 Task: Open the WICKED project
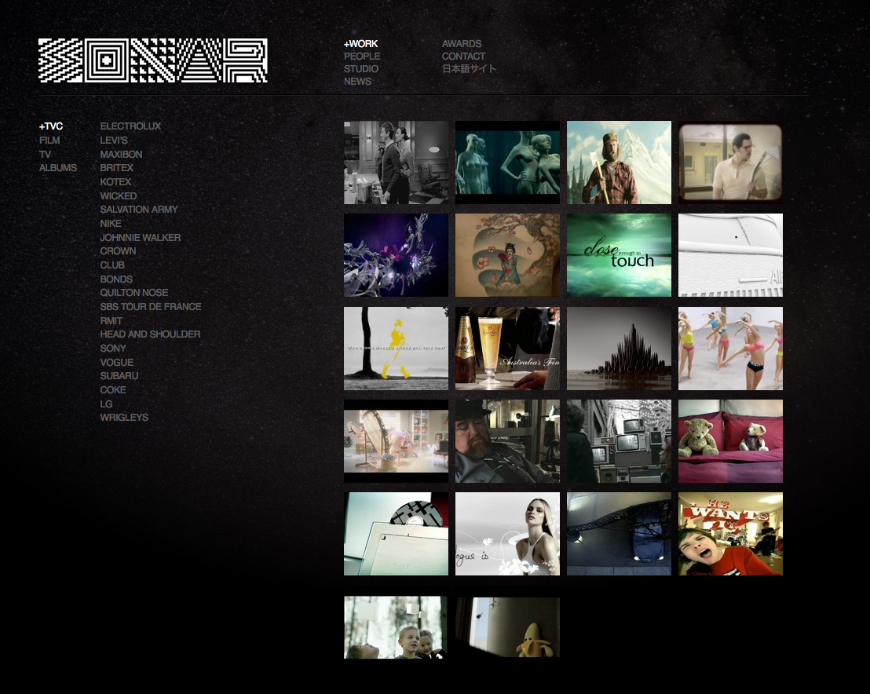tap(119, 195)
